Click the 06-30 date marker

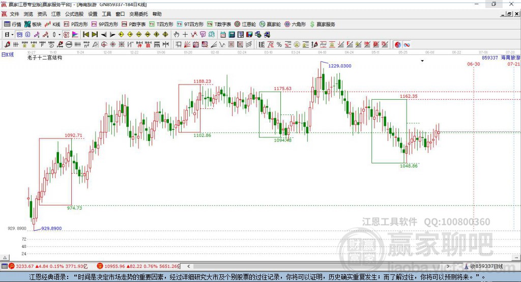(x=474, y=64)
